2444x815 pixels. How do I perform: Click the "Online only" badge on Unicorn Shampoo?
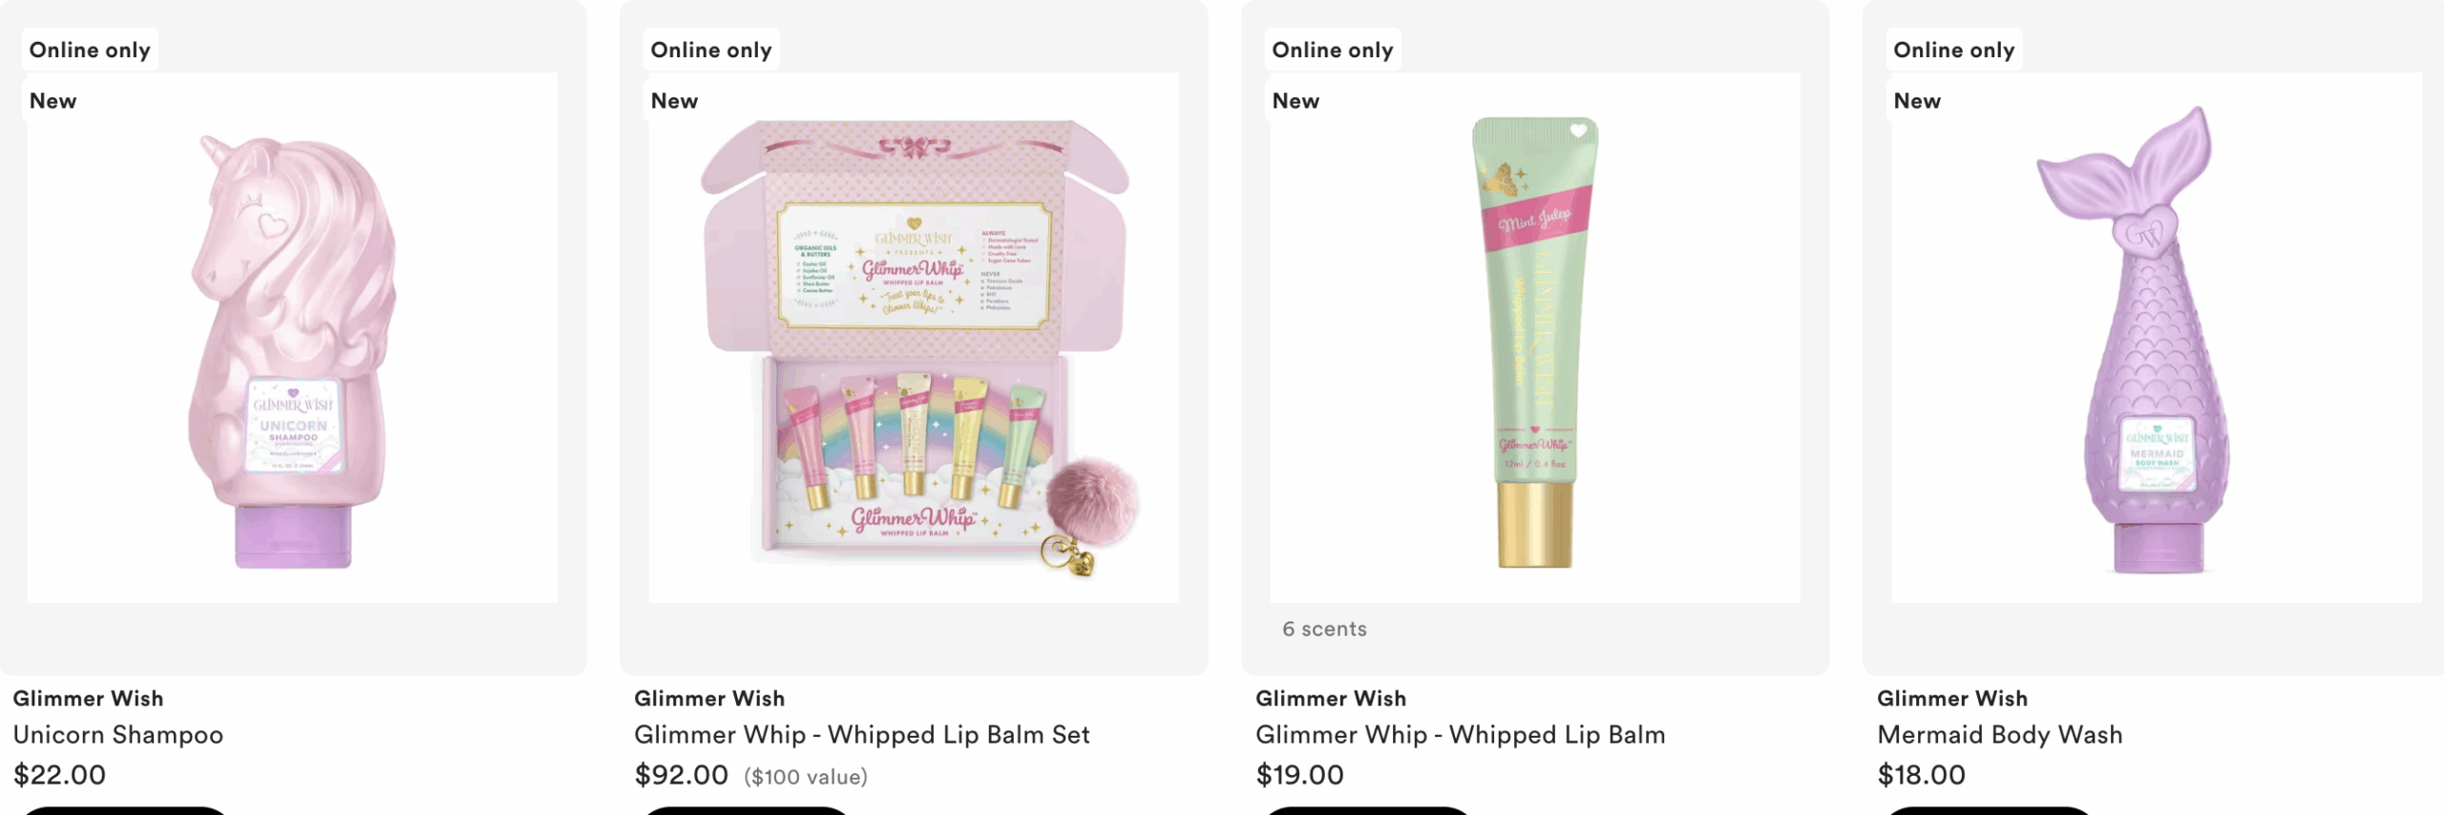90,50
